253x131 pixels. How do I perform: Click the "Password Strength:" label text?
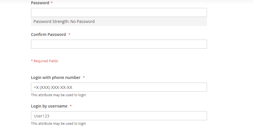51,22
